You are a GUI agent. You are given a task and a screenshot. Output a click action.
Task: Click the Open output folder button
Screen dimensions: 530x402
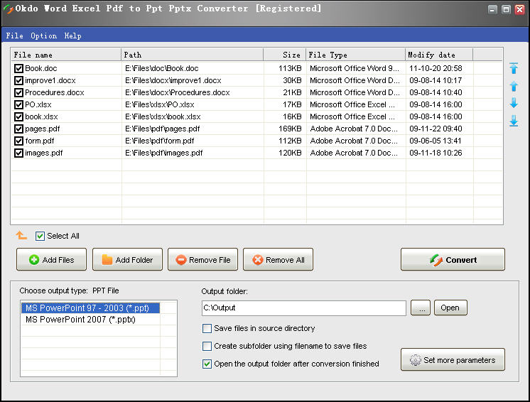click(450, 308)
